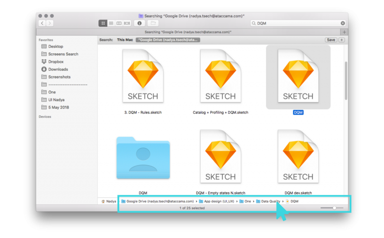384x238 pixels.
Task: Adjust the icon size slider
Action: pos(334,208)
